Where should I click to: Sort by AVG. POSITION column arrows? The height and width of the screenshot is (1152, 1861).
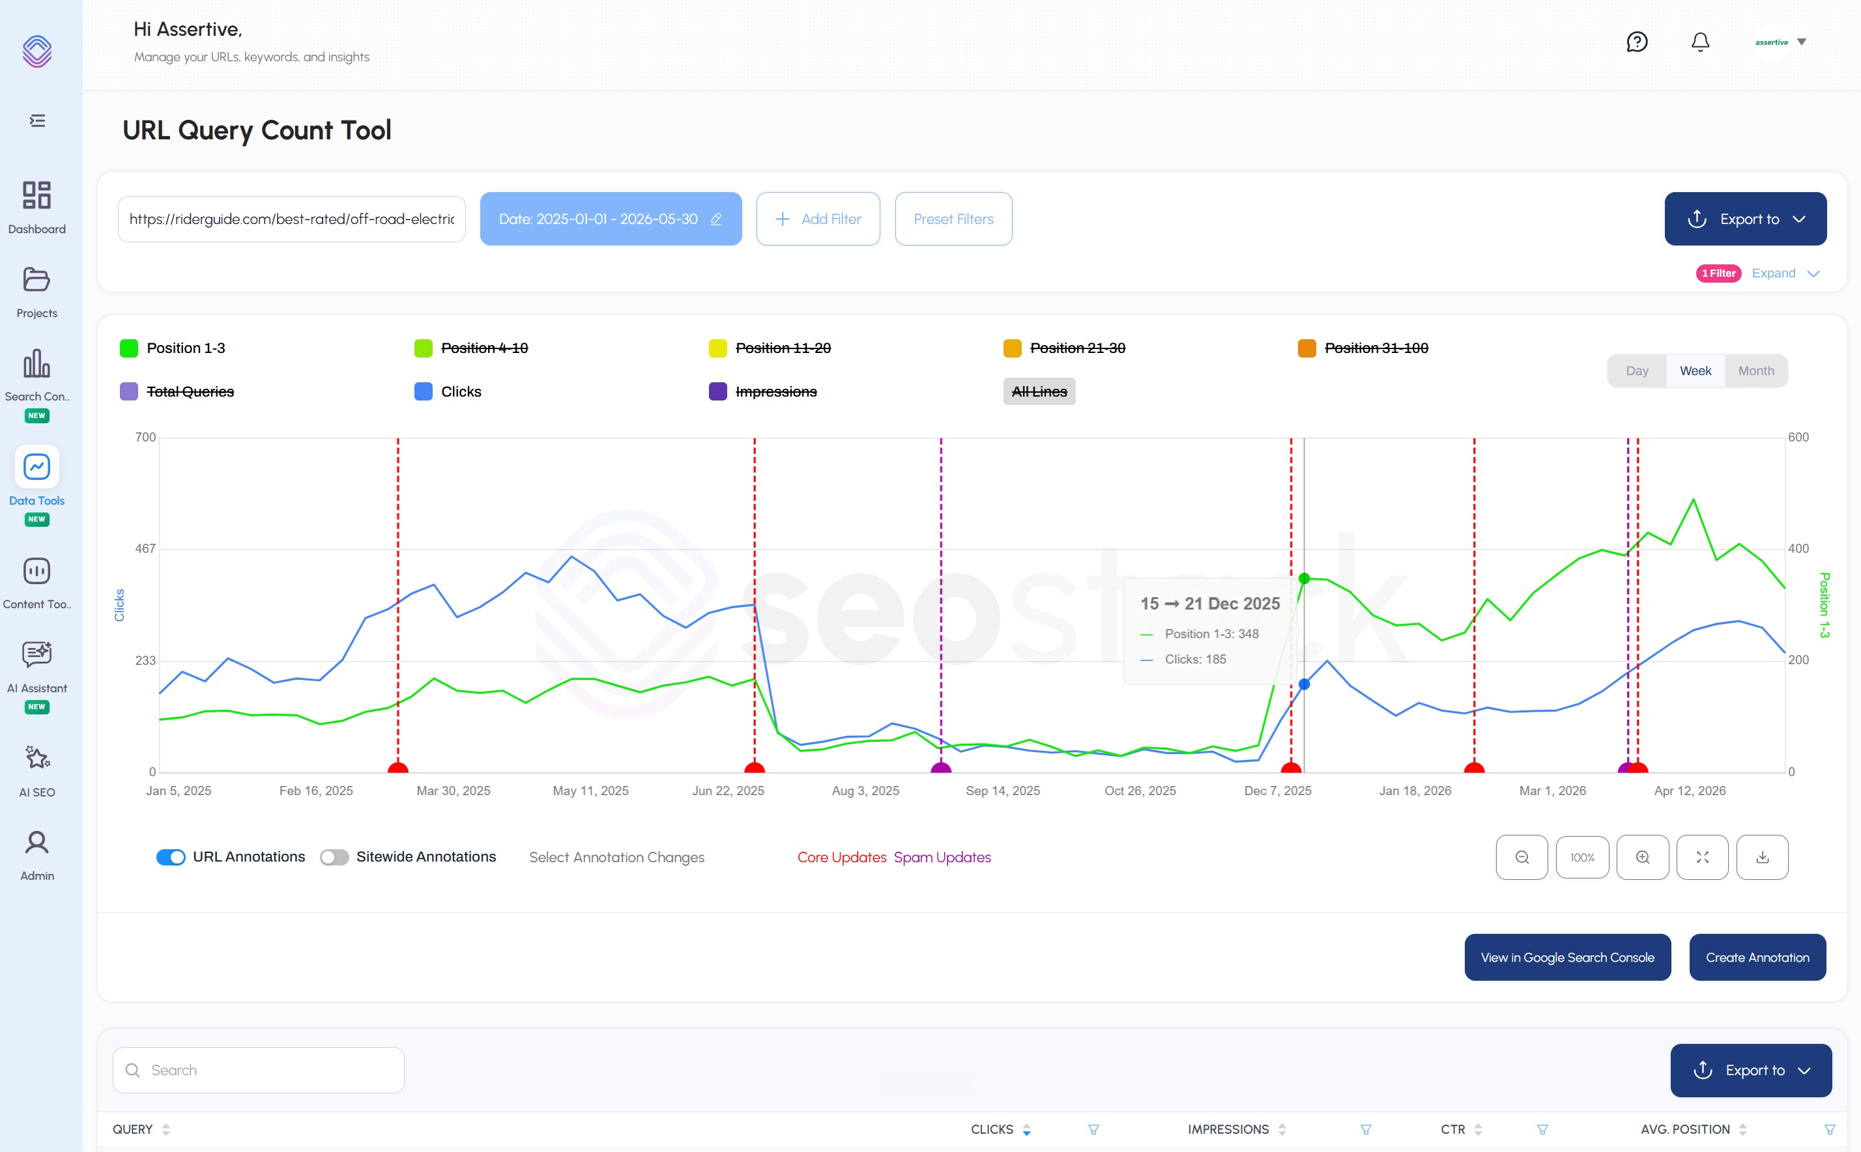[1742, 1129]
